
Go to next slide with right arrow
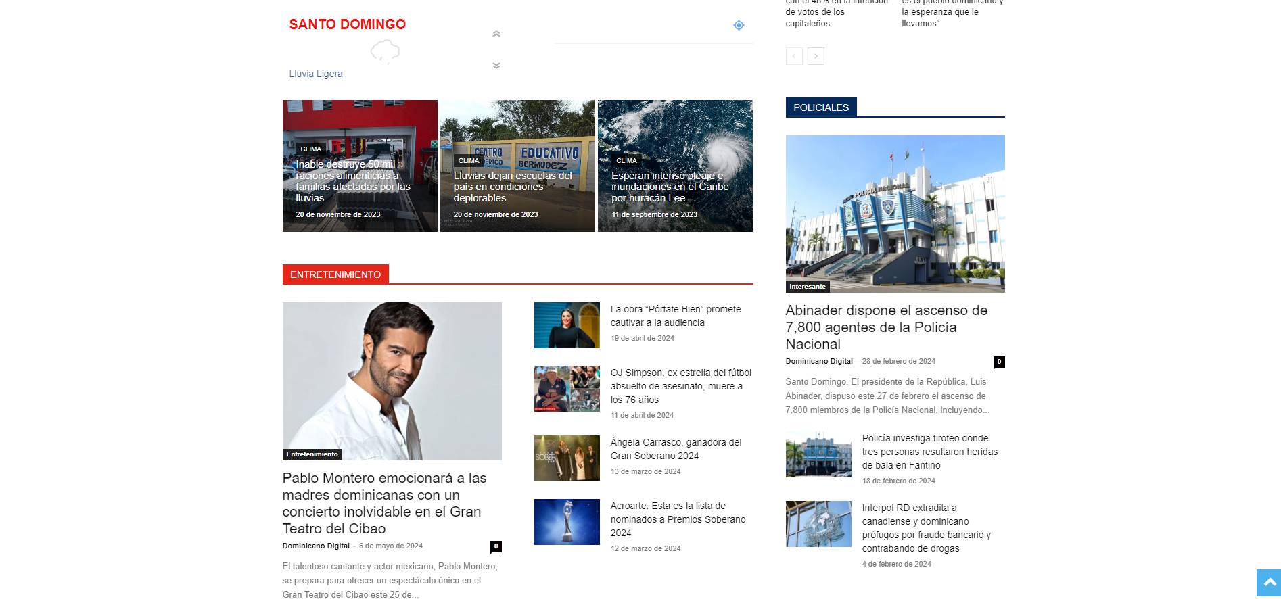816,56
